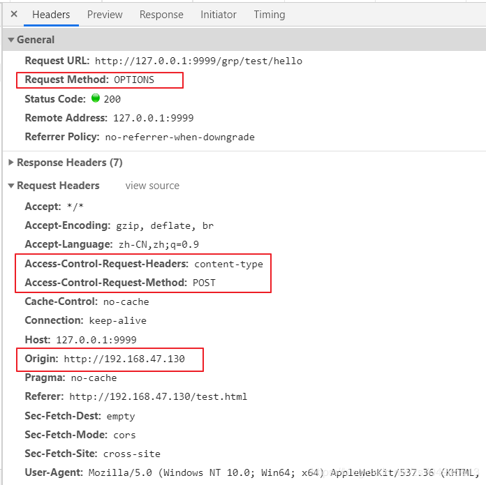Select the Sec-Fetch-Site value cross-site
This screenshot has width=486, height=485.
click(132, 454)
